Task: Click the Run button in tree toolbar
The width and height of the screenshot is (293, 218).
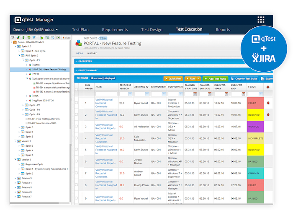Action: coord(66,38)
